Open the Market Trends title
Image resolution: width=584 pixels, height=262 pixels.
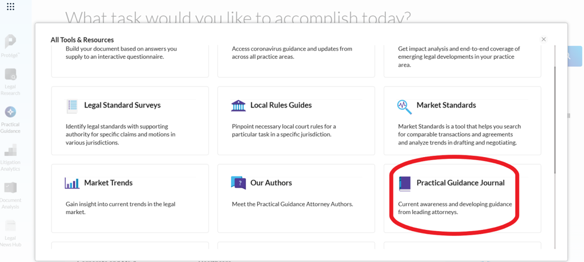click(x=108, y=183)
